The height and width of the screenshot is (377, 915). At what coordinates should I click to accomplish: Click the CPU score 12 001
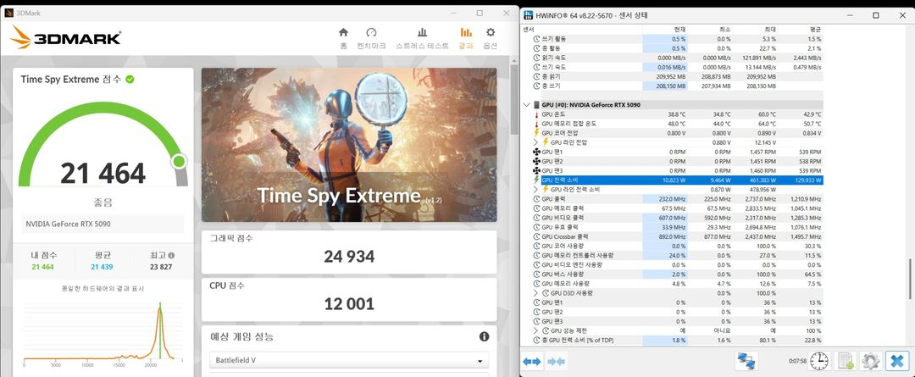tap(349, 303)
